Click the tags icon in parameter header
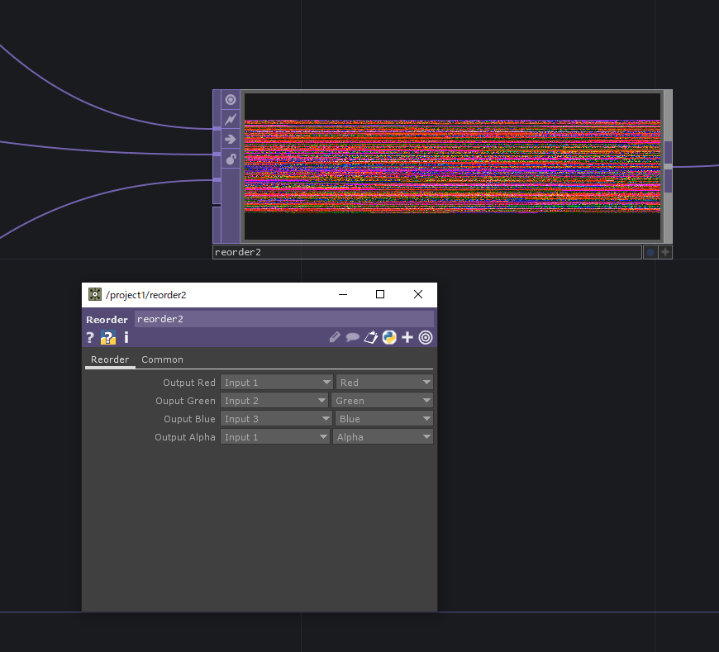The width and height of the screenshot is (719, 652). coord(370,338)
